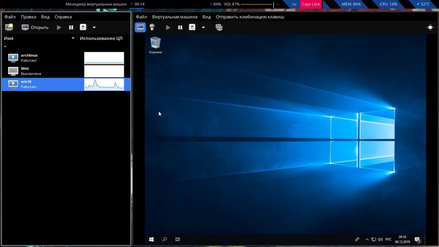Click the Mint powered-off monitor icon
This screenshot has height=247, width=439.
tap(13, 71)
